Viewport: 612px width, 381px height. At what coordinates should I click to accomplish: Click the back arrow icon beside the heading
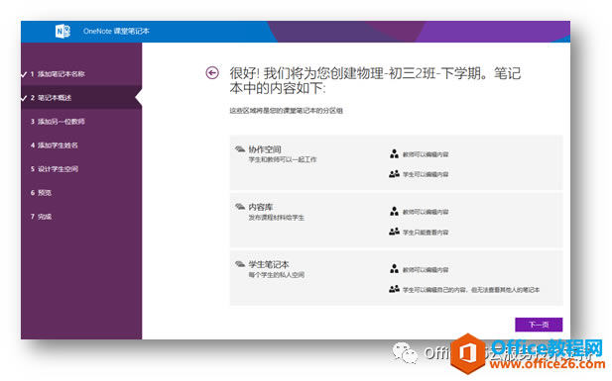coord(212,72)
